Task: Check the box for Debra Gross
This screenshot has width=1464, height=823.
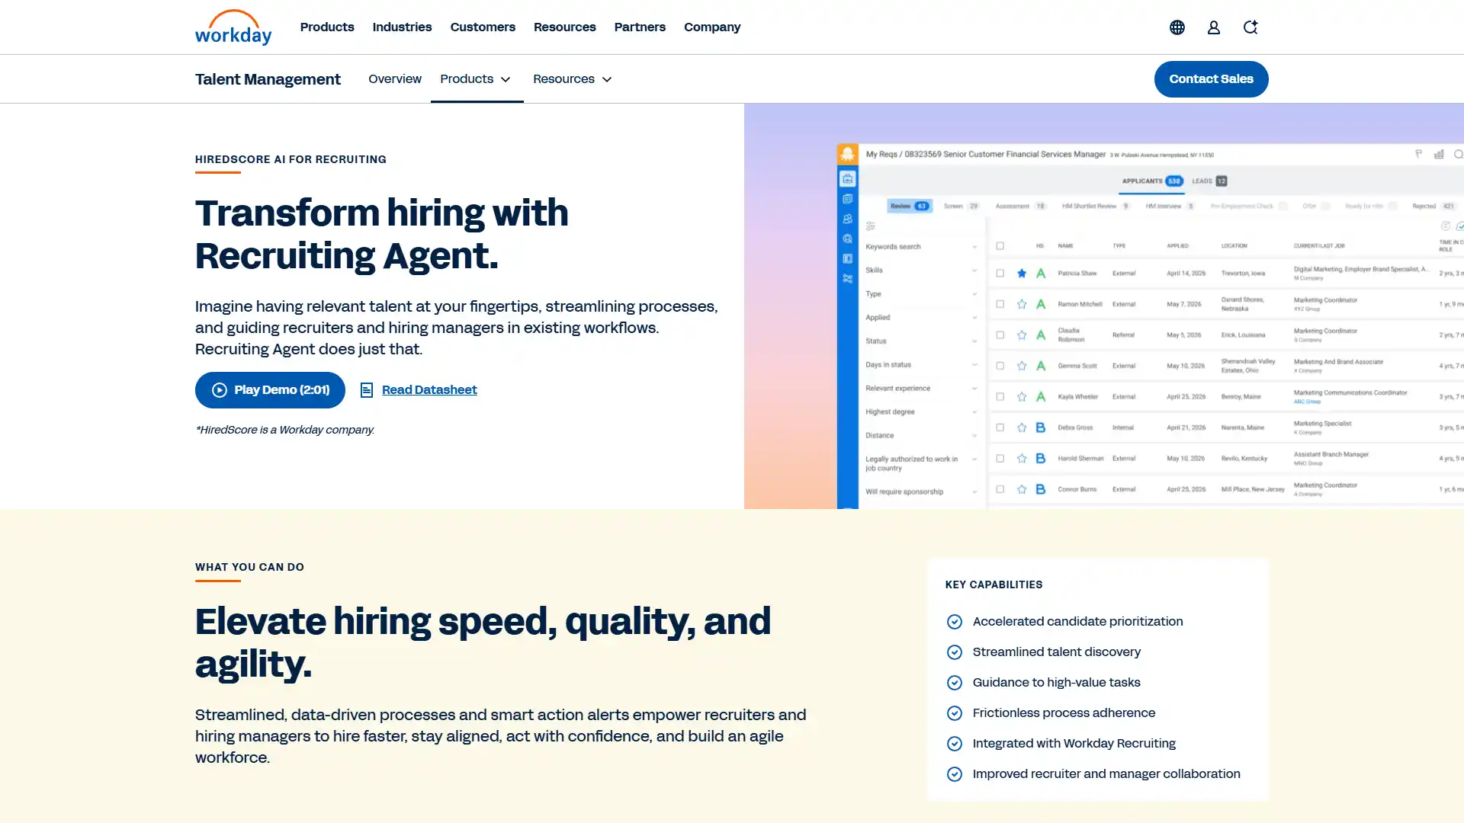Action: (x=1000, y=428)
